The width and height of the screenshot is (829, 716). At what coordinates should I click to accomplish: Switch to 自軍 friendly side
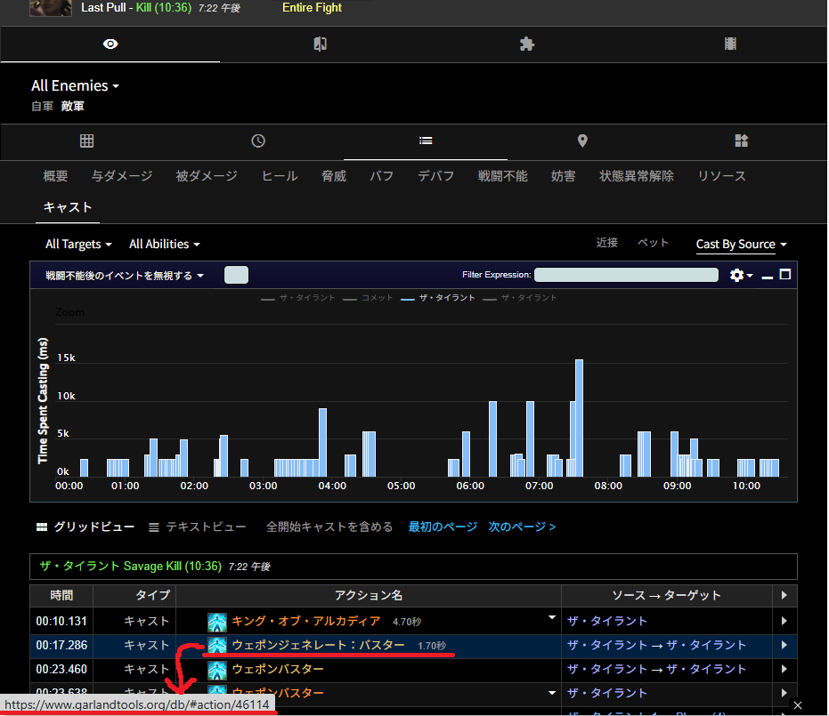click(41, 107)
